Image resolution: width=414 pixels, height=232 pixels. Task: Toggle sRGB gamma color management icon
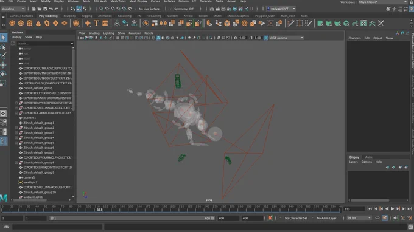pyautogui.click(x=266, y=38)
